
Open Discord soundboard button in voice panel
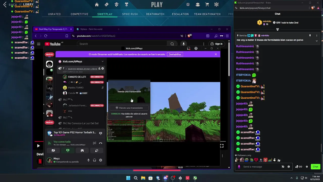pyautogui.click(x=97, y=150)
